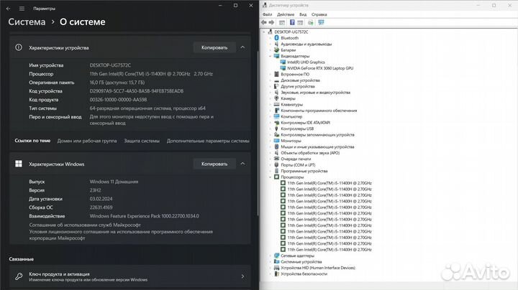
Task: Select Мыши и иные указывающие устройства
Action: point(317,147)
